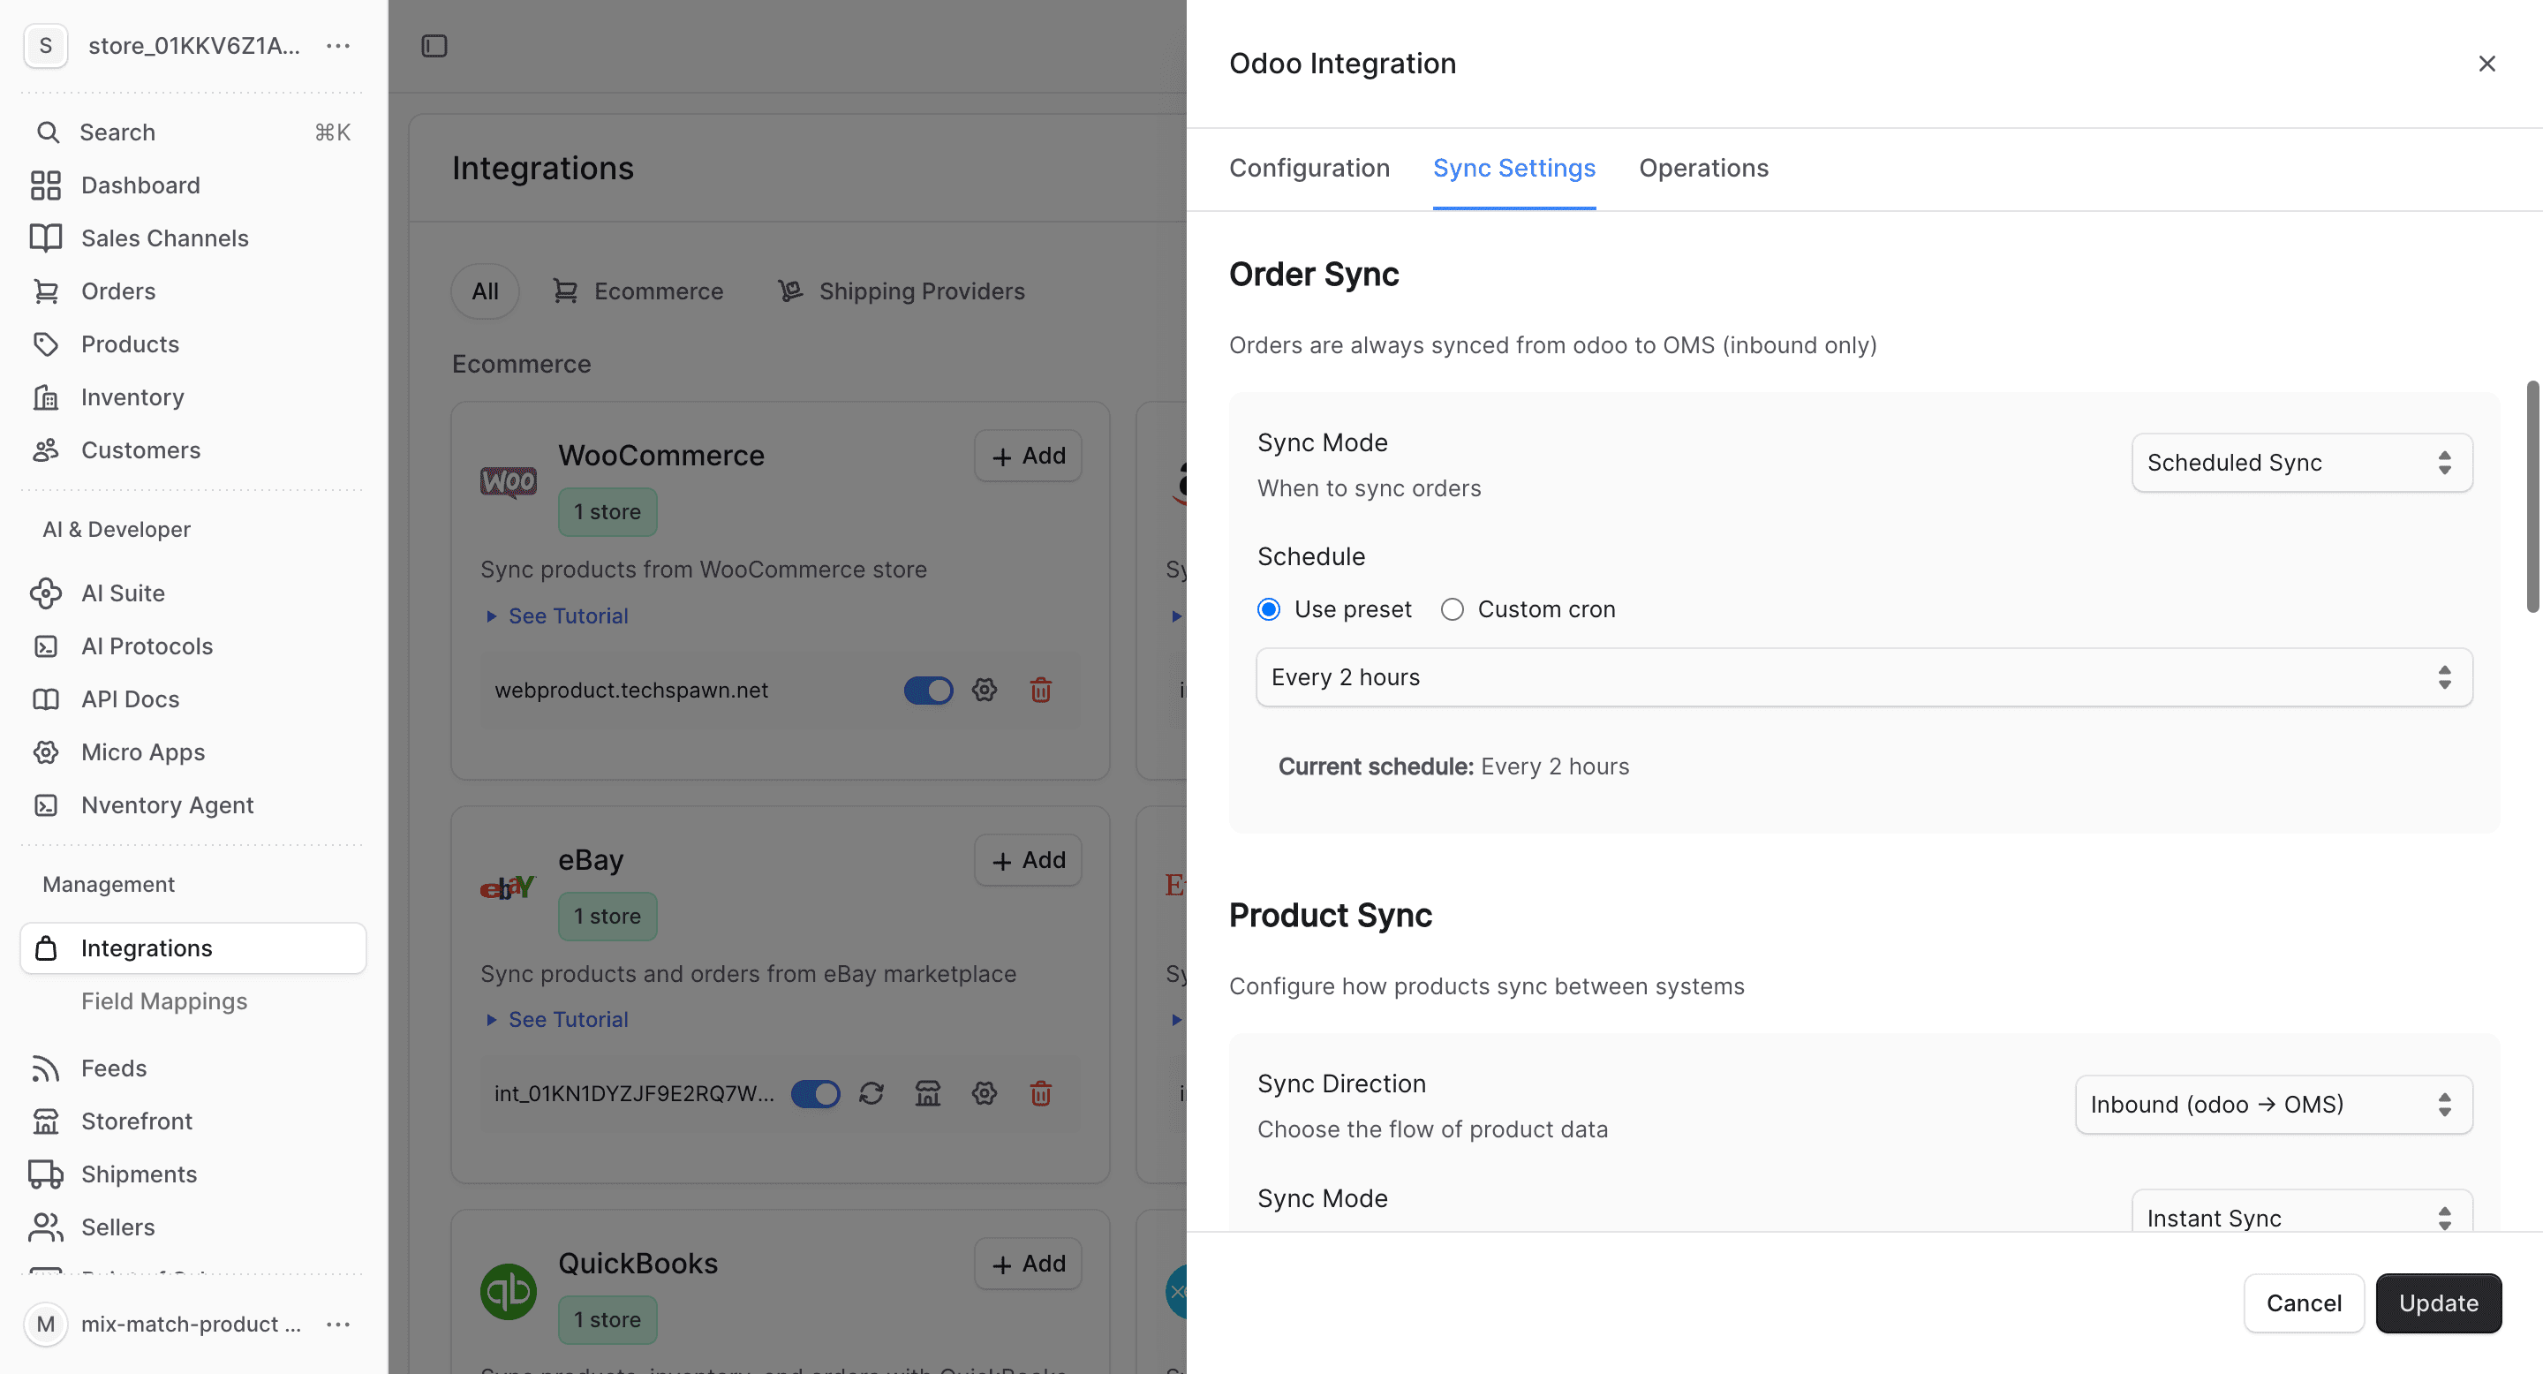Delete the eBay integration with trash icon
Image resolution: width=2543 pixels, height=1374 pixels.
[x=1040, y=1094]
